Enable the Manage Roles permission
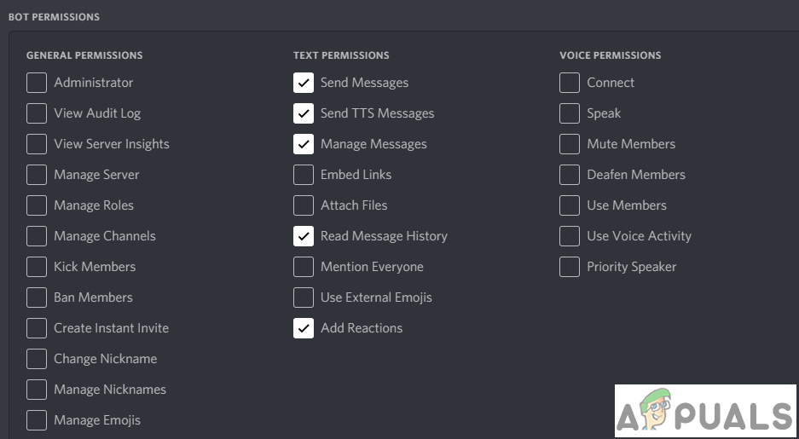 37,205
